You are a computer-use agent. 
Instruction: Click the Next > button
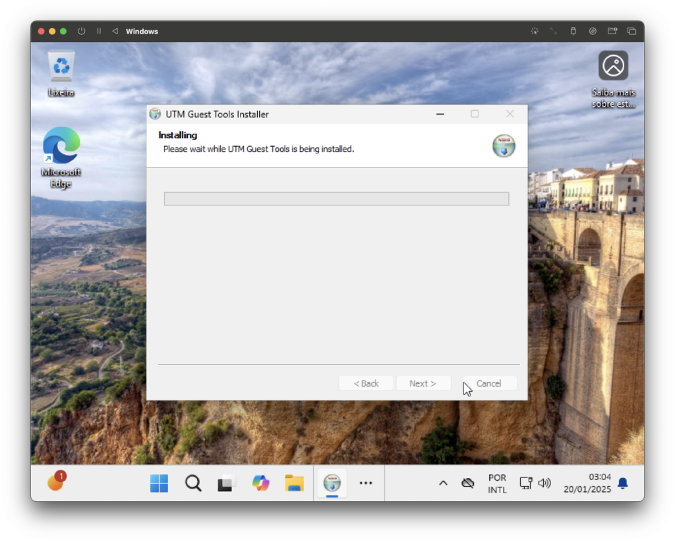(423, 383)
